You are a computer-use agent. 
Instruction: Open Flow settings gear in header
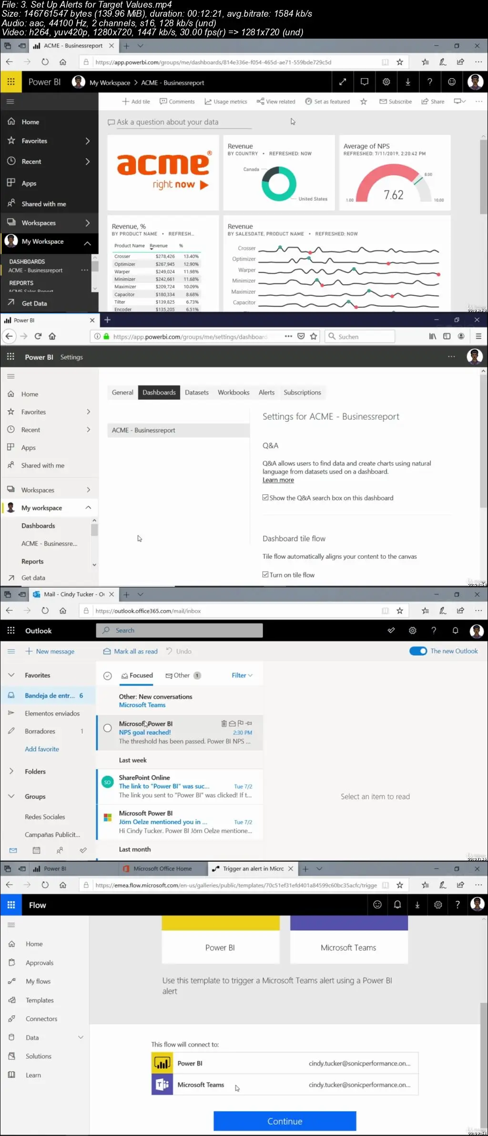(x=438, y=905)
